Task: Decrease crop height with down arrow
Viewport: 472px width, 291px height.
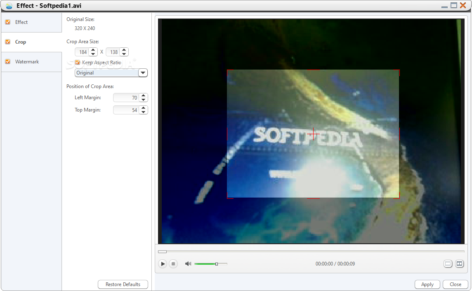Action: point(124,54)
